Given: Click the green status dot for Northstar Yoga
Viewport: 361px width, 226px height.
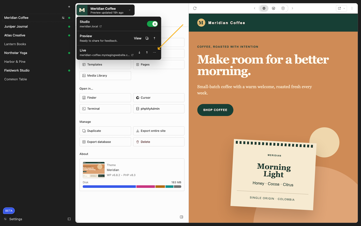Looking at the screenshot, I should 69,53.
